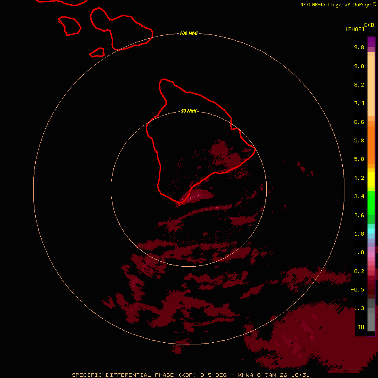Image resolution: width=378 pixels, height=378 pixels.
Task: Click the 3.4 value on the scale
Action: click(x=359, y=197)
